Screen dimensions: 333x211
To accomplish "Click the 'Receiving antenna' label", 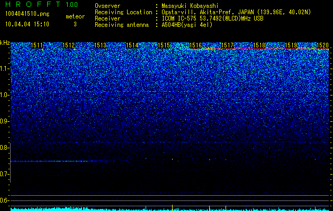I will click(122, 25).
